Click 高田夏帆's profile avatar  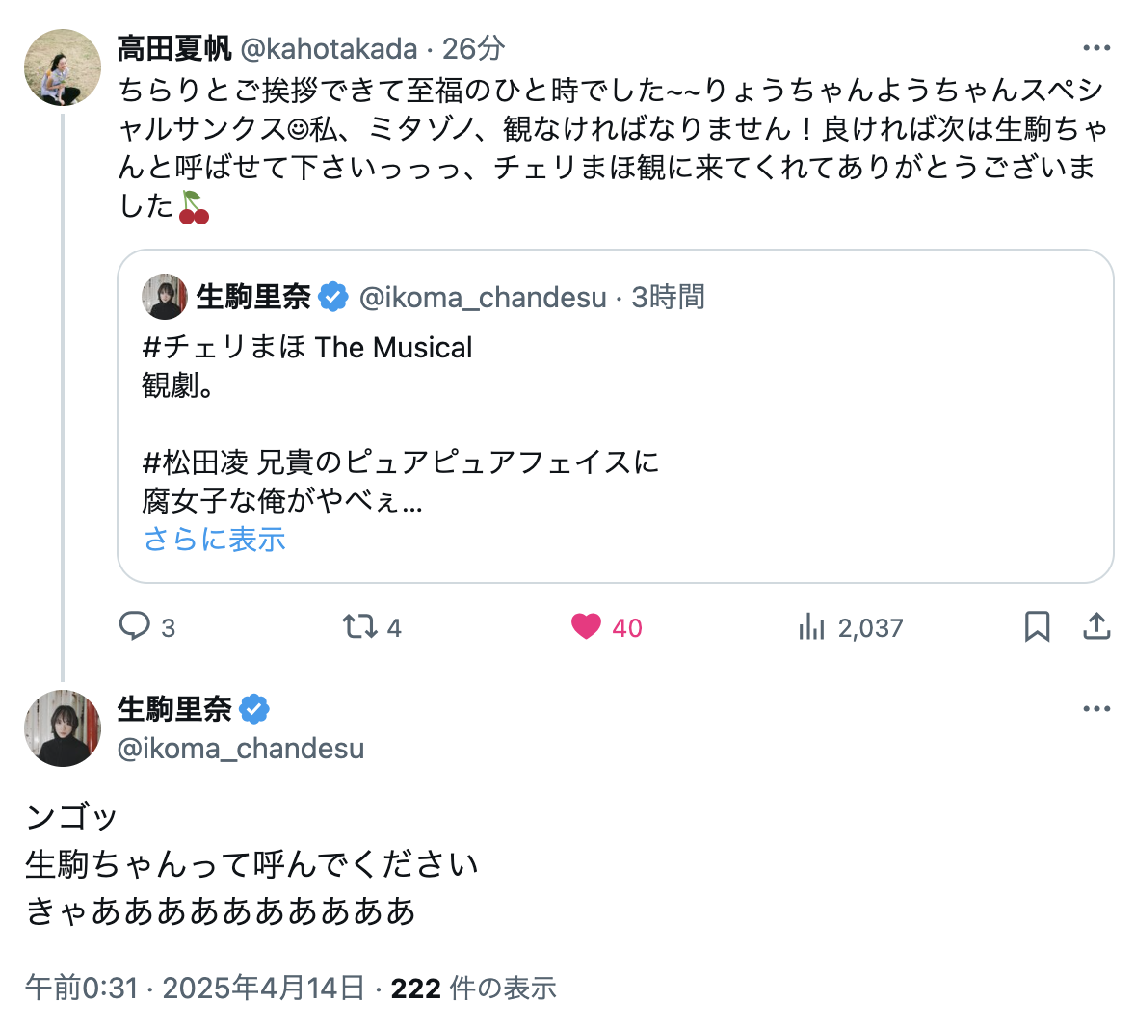click(63, 67)
